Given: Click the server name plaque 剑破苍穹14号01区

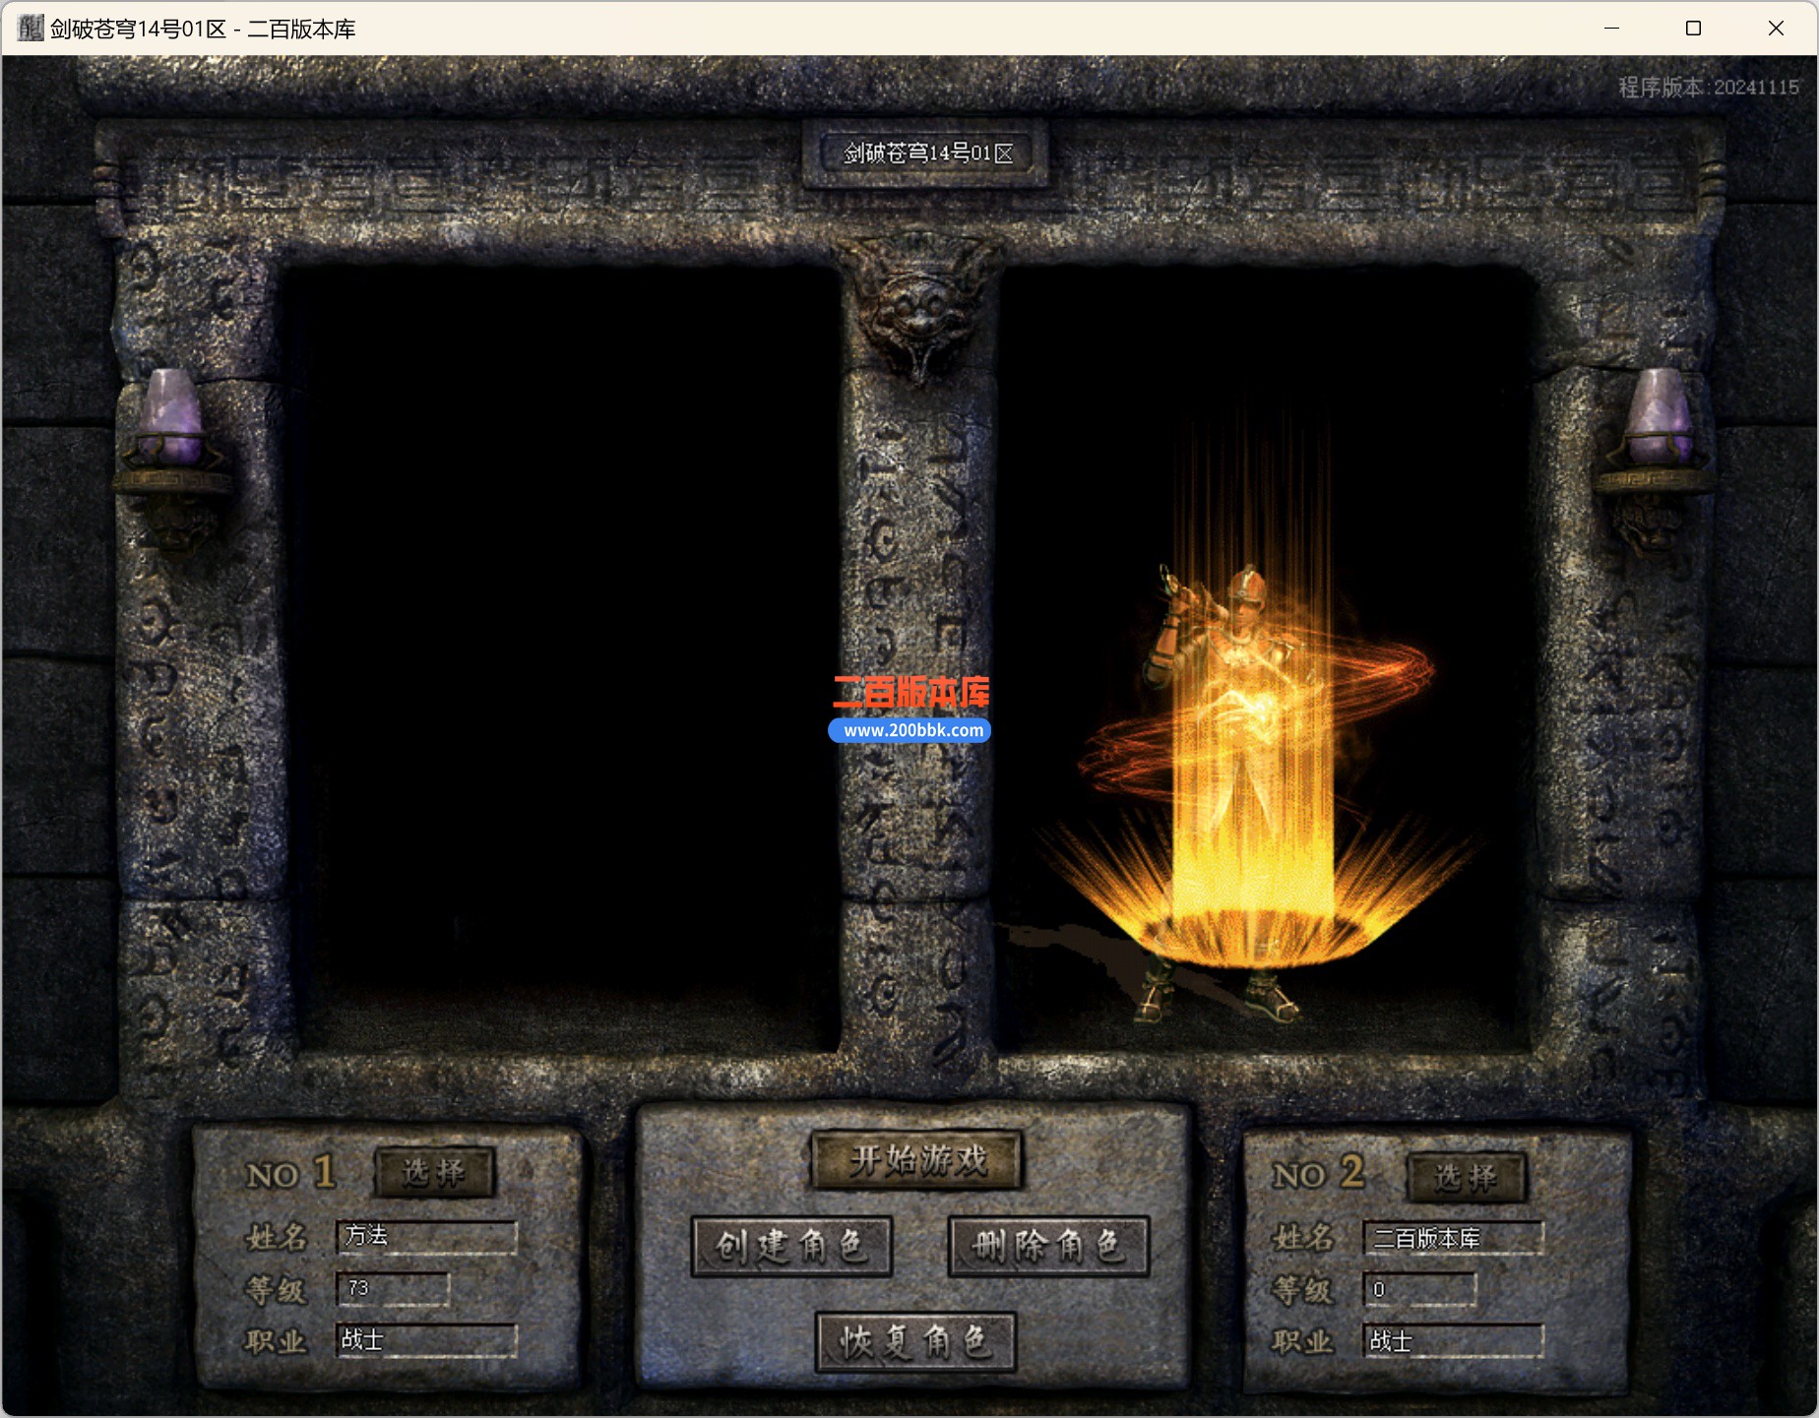Looking at the screenshot, I should 926,154.
